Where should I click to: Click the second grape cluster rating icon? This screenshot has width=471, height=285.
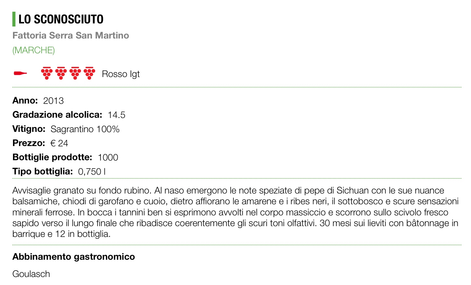pyautogui.click(x=61, y=73)
